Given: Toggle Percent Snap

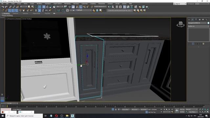Looking at the screenshot, I should pyautogui.click(x=84, y=7).
